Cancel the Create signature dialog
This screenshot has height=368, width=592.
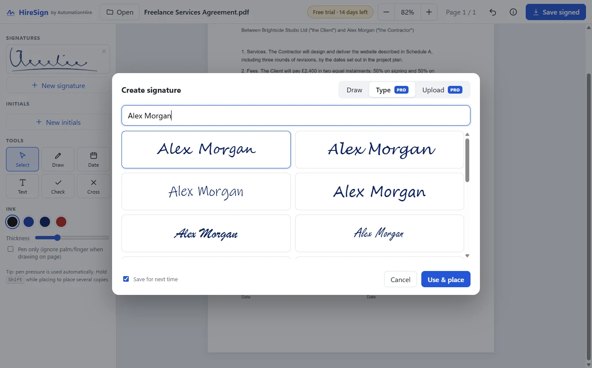[x=400, y=280]
